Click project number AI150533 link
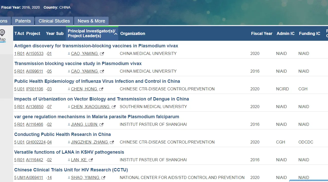The height and width of the screenshot is (182, 328). click(34, 54)
